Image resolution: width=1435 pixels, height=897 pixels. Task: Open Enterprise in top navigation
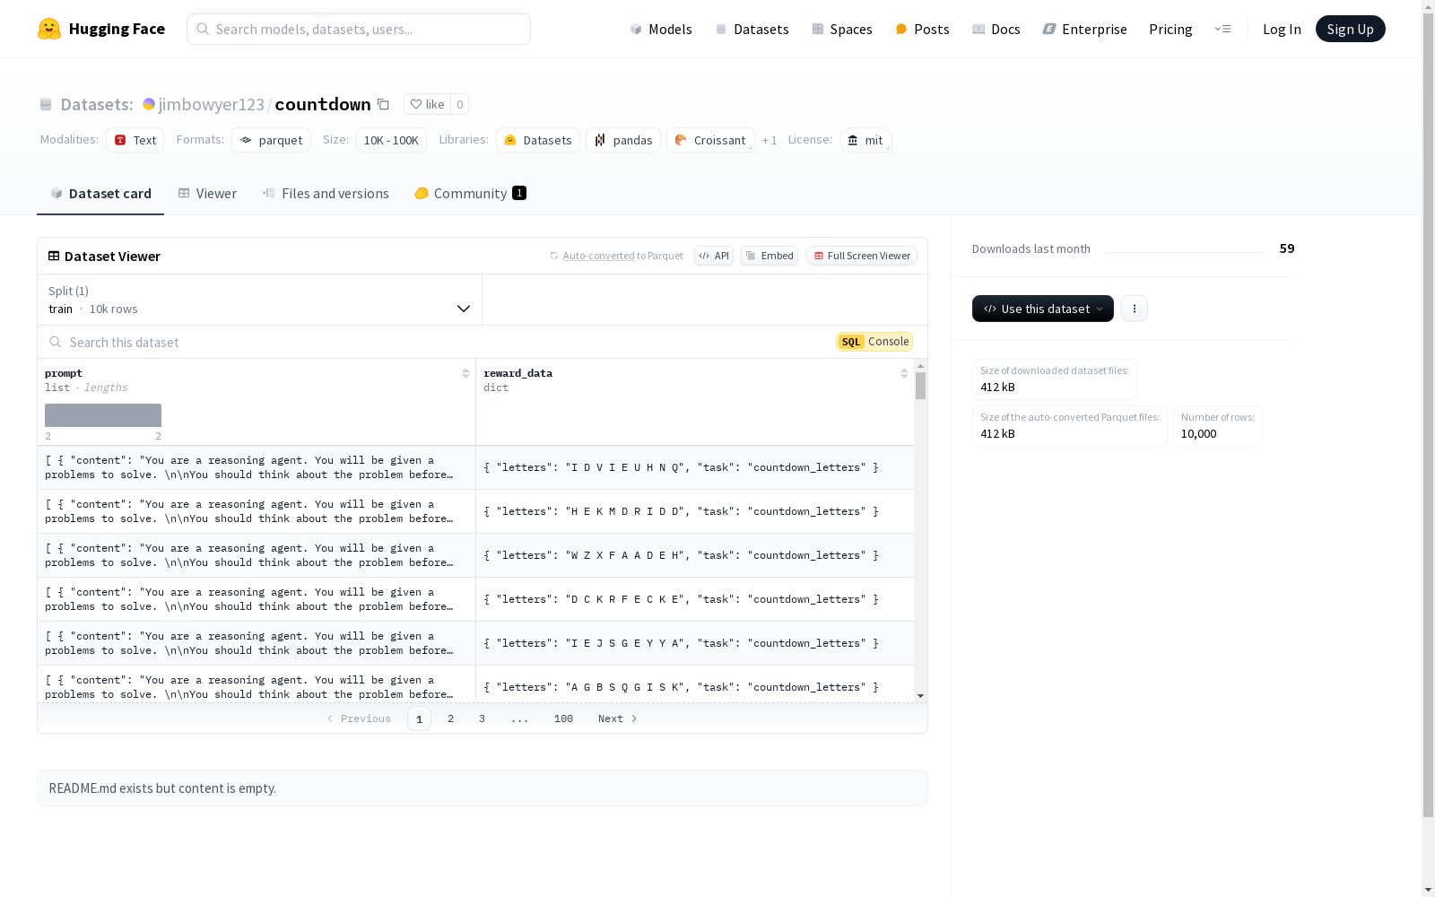pos(1084,29)
